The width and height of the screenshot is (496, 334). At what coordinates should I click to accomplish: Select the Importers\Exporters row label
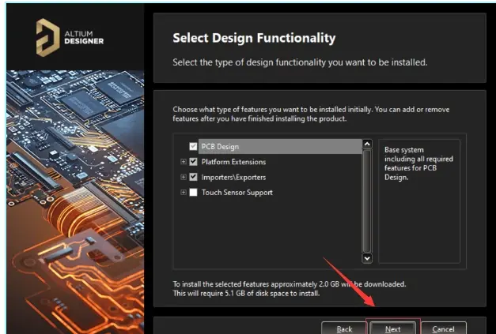pos(233,177)
